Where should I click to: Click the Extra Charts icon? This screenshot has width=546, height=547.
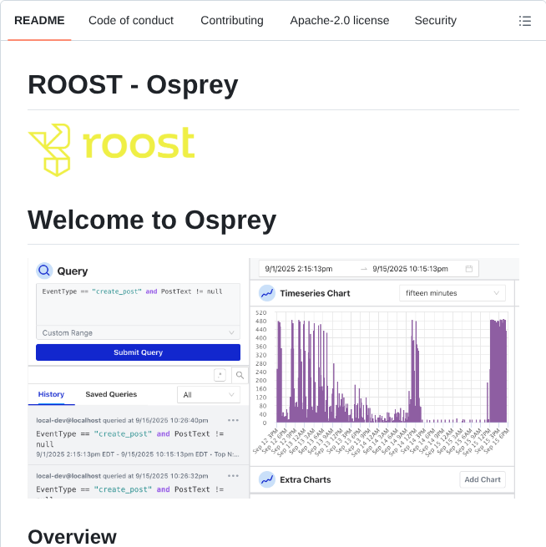point(267,479)
